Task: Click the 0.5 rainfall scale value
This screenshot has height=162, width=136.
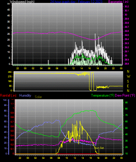Action: click(12, 131)
